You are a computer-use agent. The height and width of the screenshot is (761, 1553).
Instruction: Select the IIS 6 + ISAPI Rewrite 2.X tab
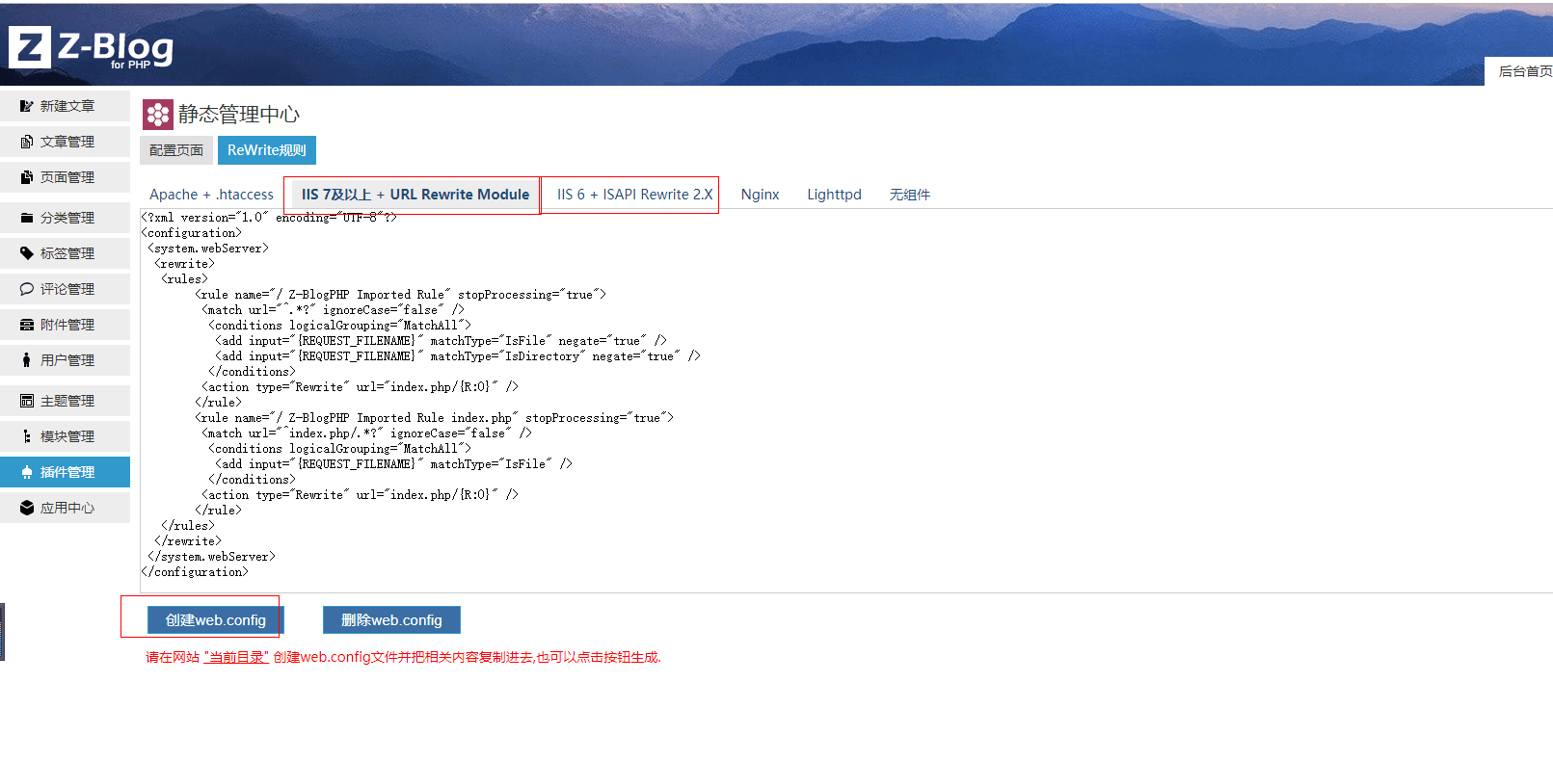pyautogui.click(x=634, y=195)
